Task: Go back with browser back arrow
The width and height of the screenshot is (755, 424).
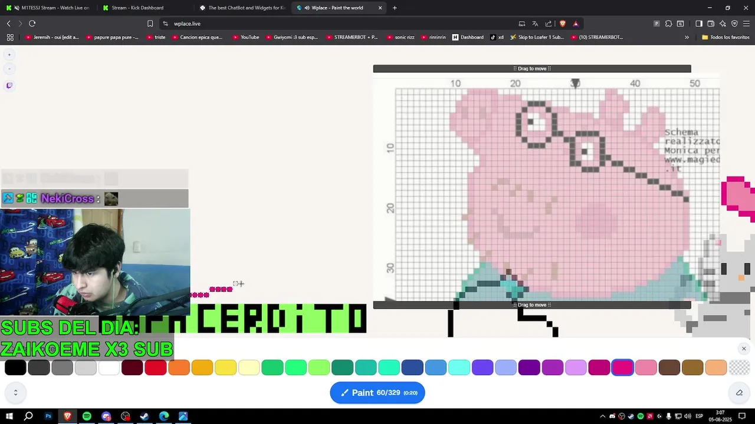Action: click(8, 24)
